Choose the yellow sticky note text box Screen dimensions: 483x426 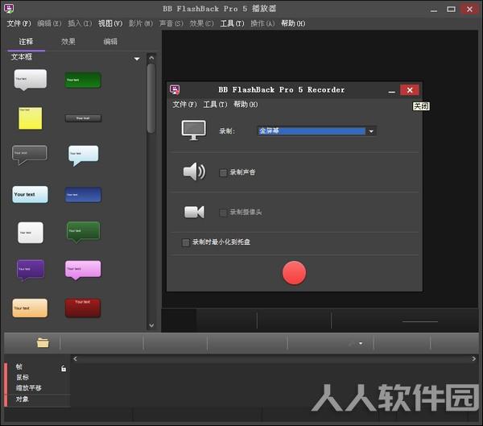[x=31, y=118]
